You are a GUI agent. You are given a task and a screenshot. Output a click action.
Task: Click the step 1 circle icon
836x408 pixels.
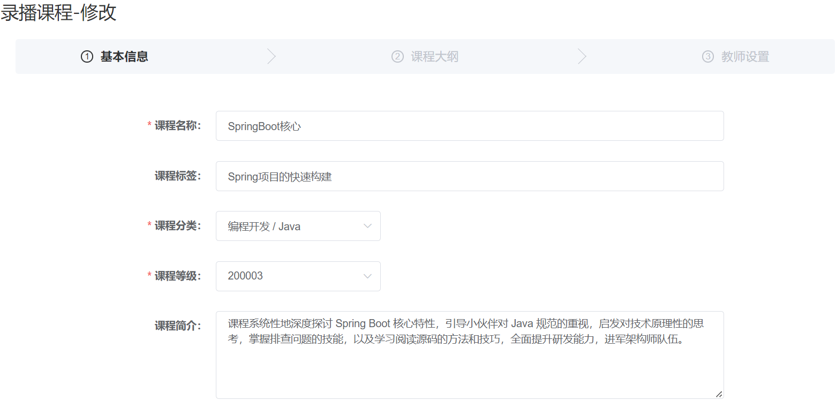(87, 57)
